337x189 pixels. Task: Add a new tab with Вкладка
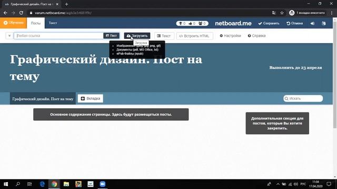[91, 99]
